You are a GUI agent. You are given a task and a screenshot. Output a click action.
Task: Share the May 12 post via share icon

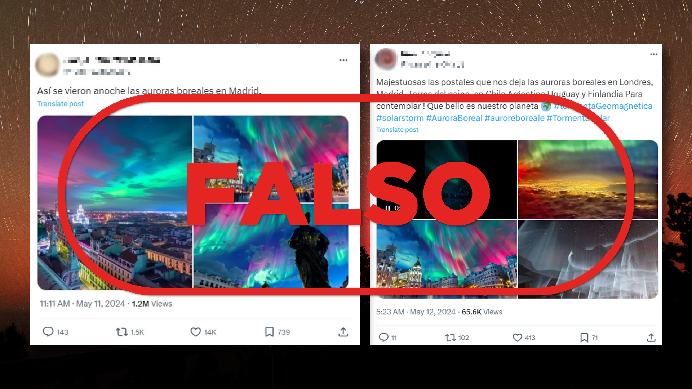[x=651, y=337]
